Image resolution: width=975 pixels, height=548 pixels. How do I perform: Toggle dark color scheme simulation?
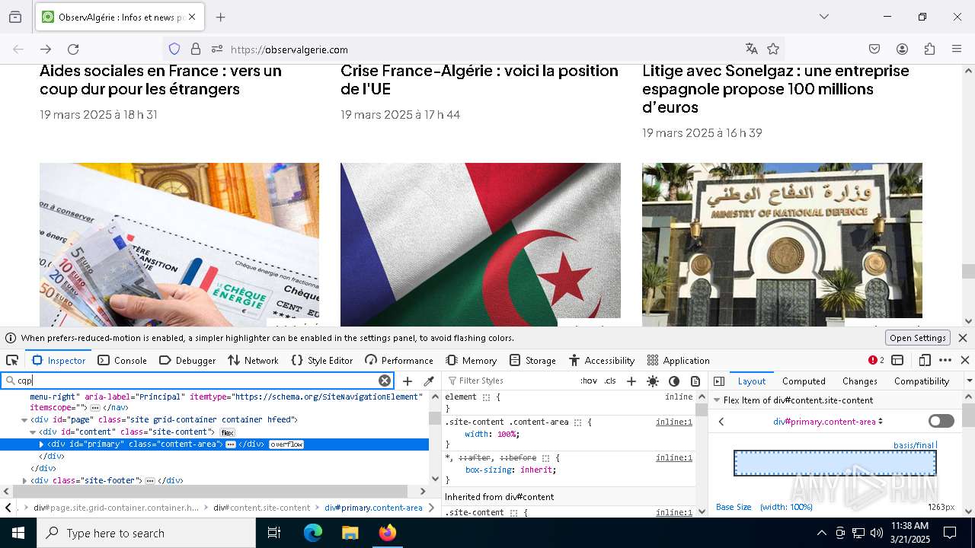pyautogui.click(x=674, y=381)
